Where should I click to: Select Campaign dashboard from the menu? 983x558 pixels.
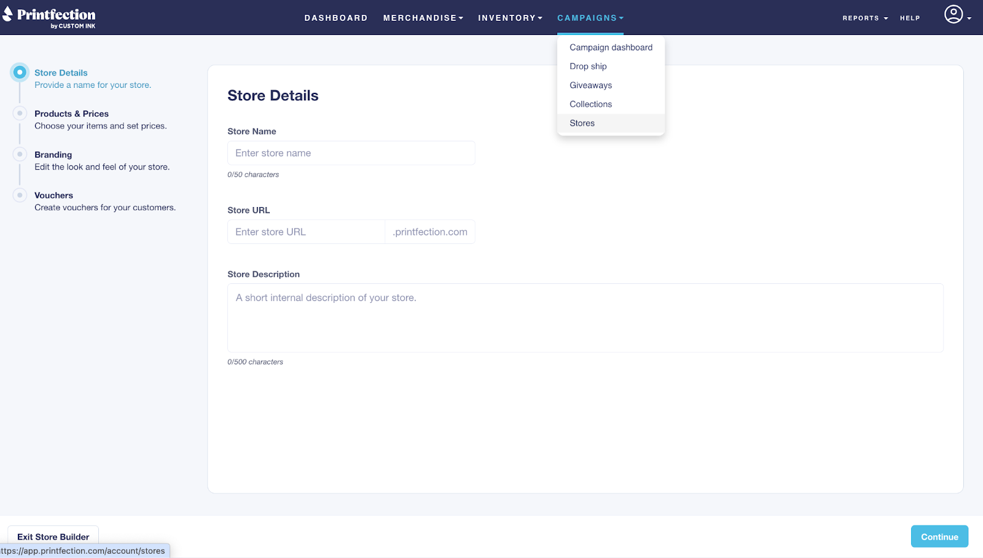(611, 47)
